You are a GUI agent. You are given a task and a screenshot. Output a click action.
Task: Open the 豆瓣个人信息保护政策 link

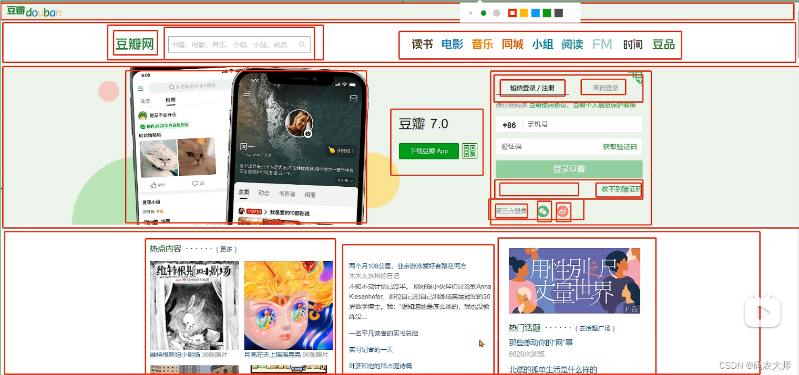point(605,105)
